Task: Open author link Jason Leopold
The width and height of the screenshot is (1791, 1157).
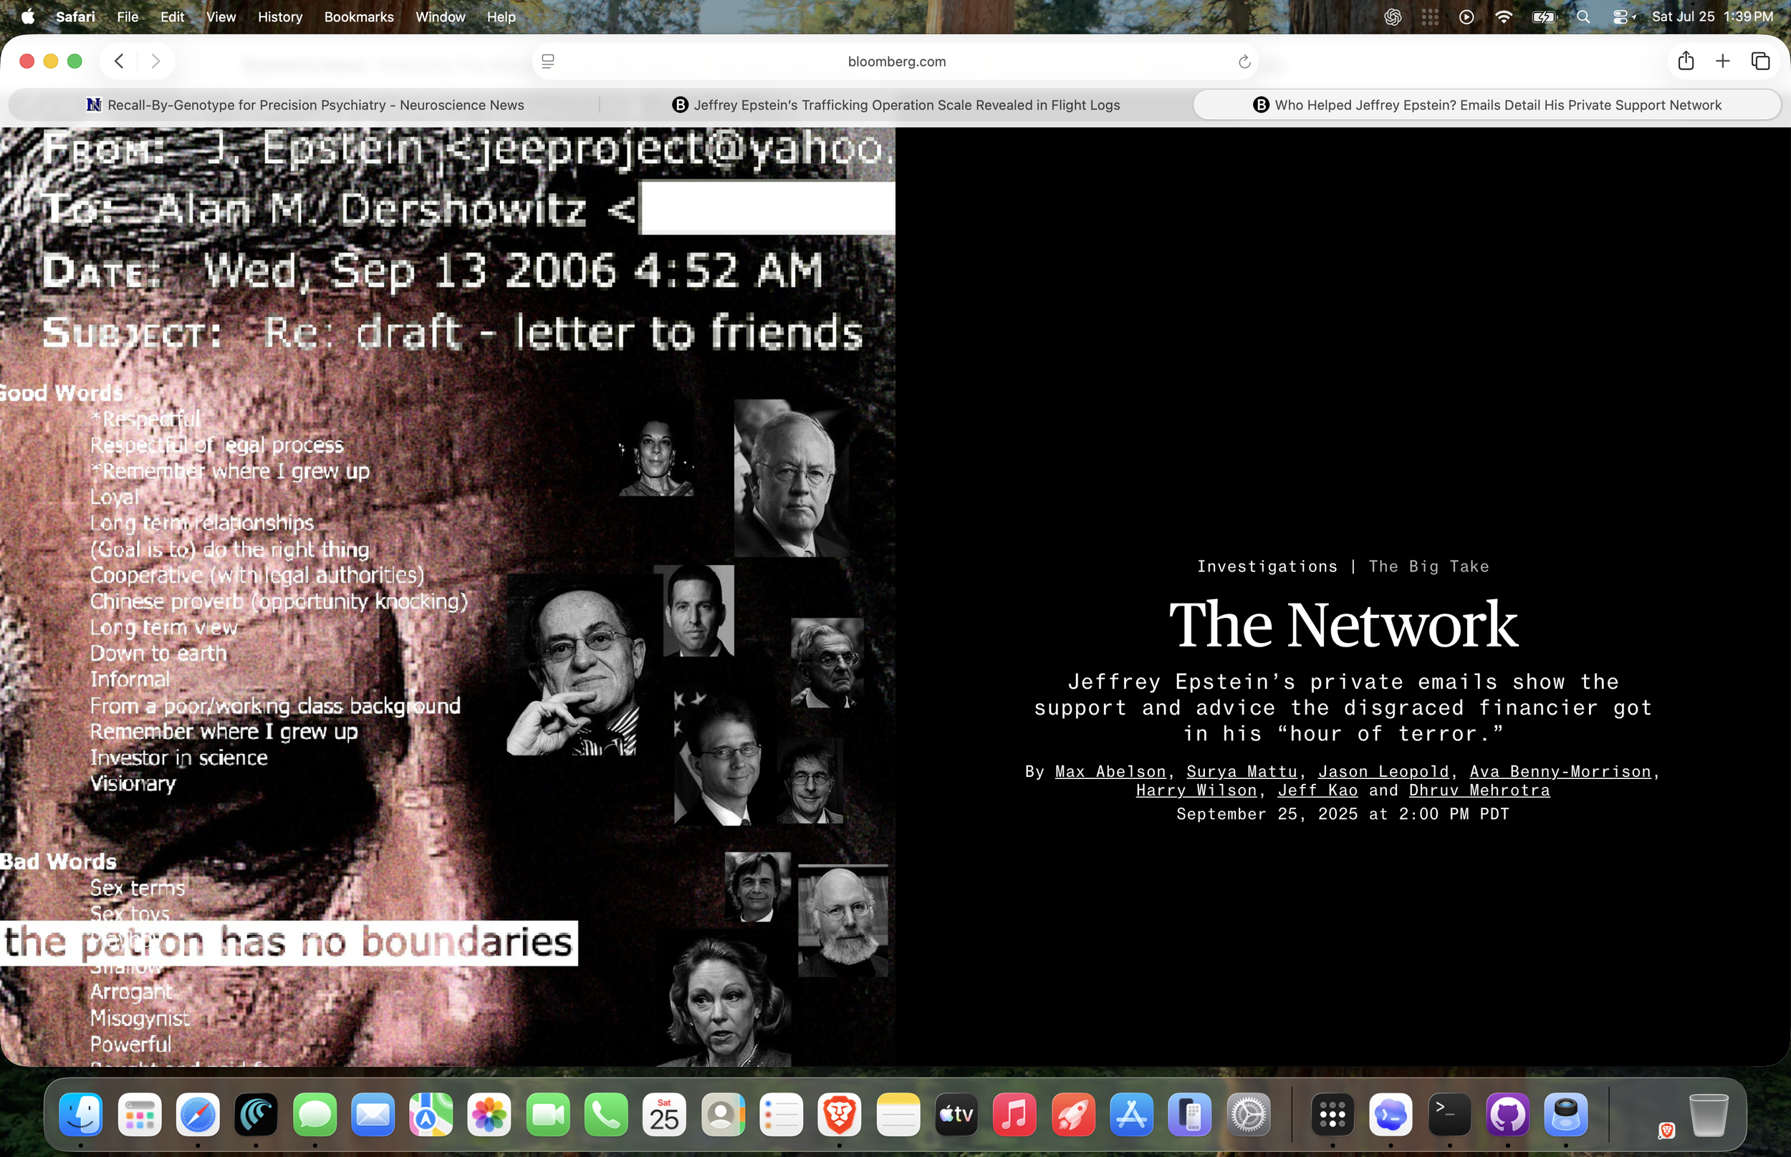Action: (1383, 772)
